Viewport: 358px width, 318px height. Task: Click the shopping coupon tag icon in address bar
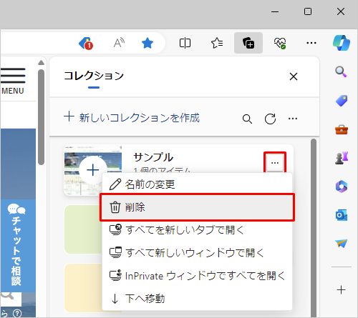(86, 43)
